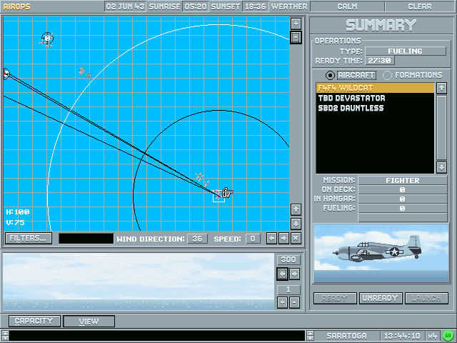This screenshot has width=457, height=343.
Task: Click the horizon sky view panel
Action: click(x=139, y=281)
